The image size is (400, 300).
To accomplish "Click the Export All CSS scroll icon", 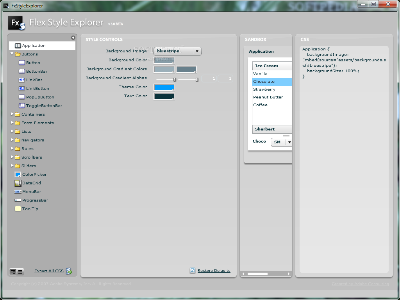I will 69,271.
